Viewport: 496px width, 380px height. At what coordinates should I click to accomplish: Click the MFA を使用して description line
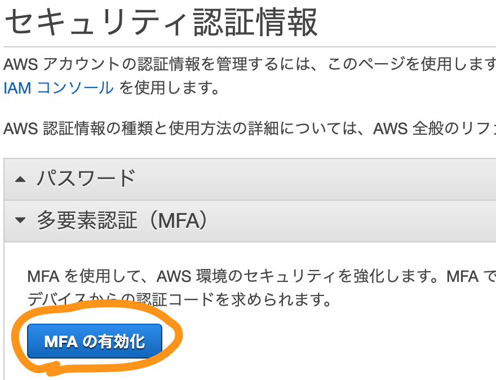coord(262,276)
